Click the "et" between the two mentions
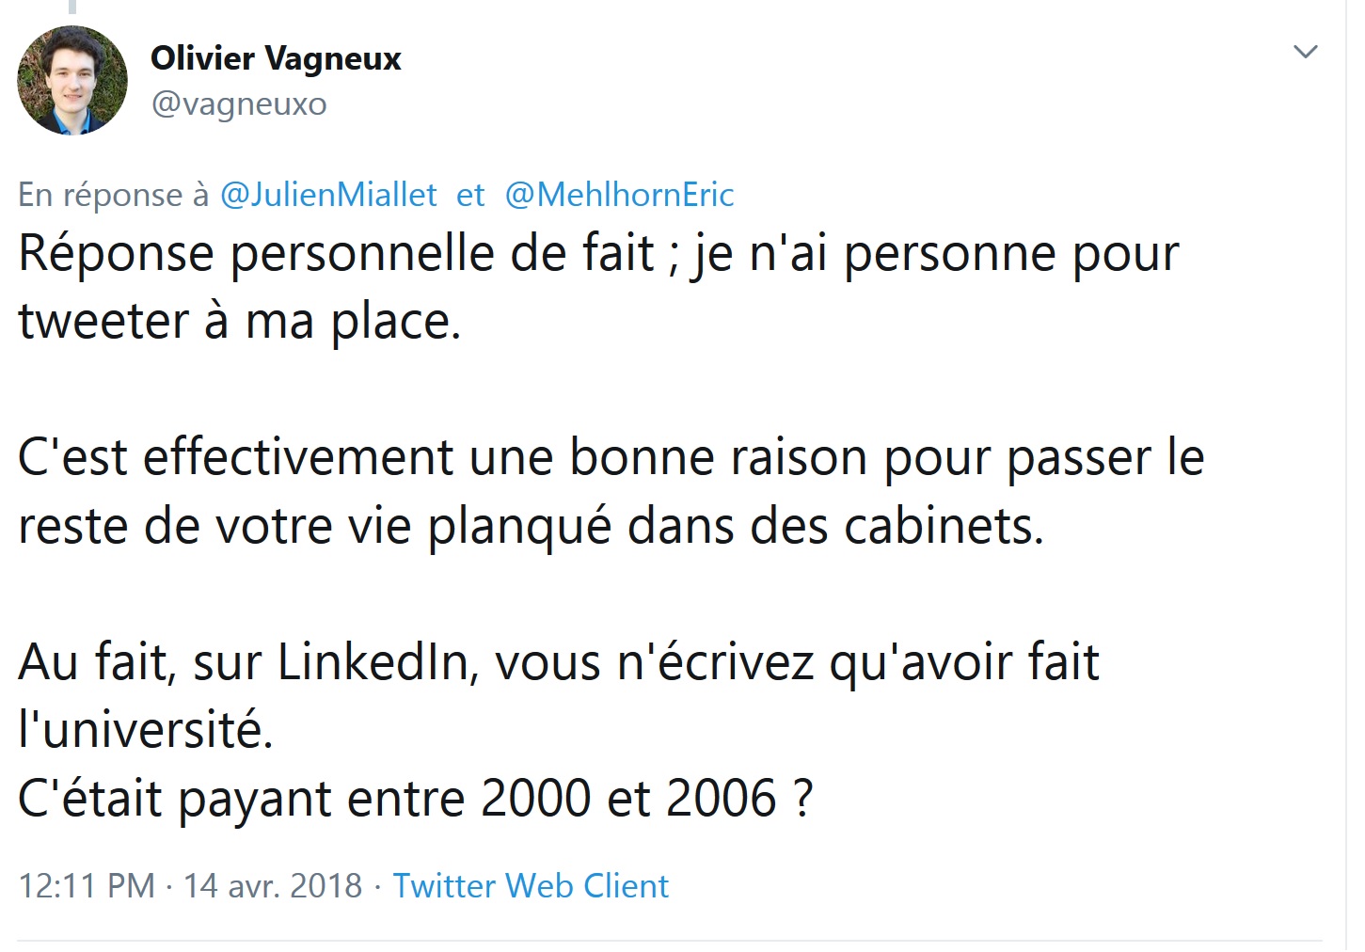This screenshot has height=952, width=1365. (470, 195)
